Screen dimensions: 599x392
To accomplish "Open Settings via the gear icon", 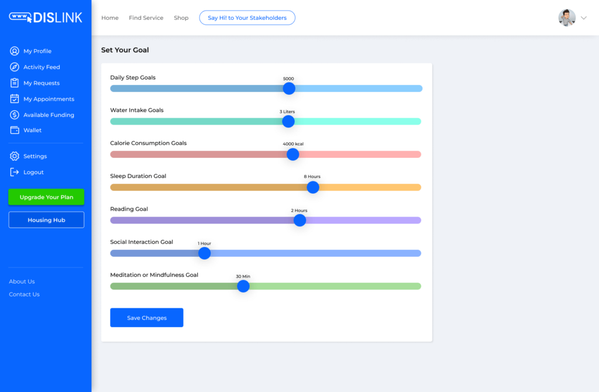I will coord(15,156).
